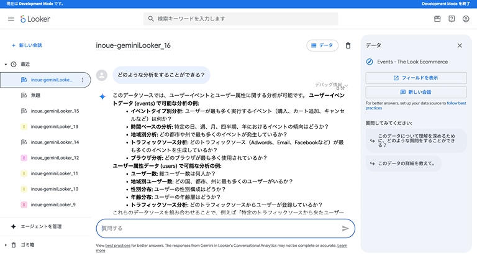Collapse the 最近 section arrow

[6, 64]
